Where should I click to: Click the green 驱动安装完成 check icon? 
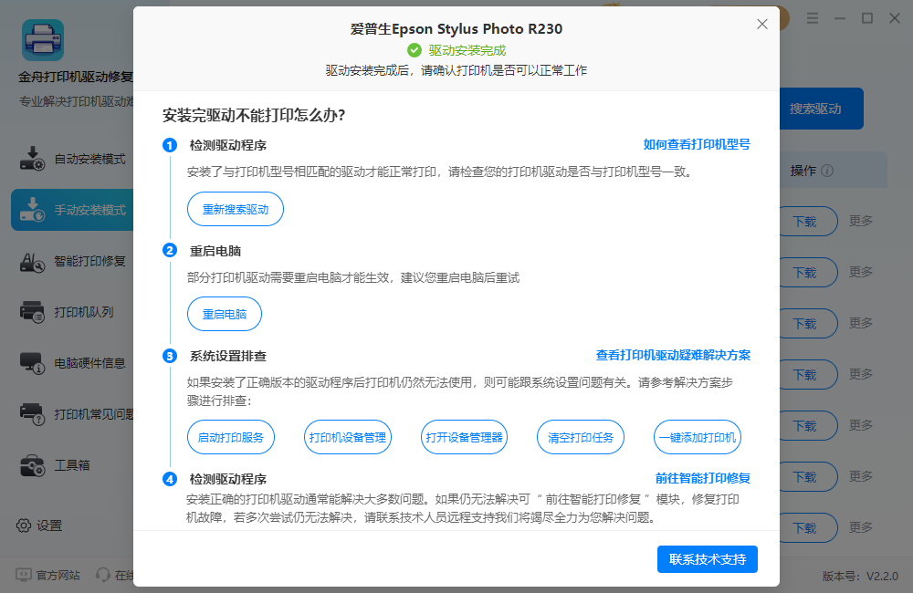click(414, 50)
